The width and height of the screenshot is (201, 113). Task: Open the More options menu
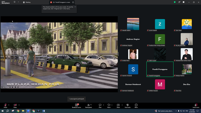(136, 106)
